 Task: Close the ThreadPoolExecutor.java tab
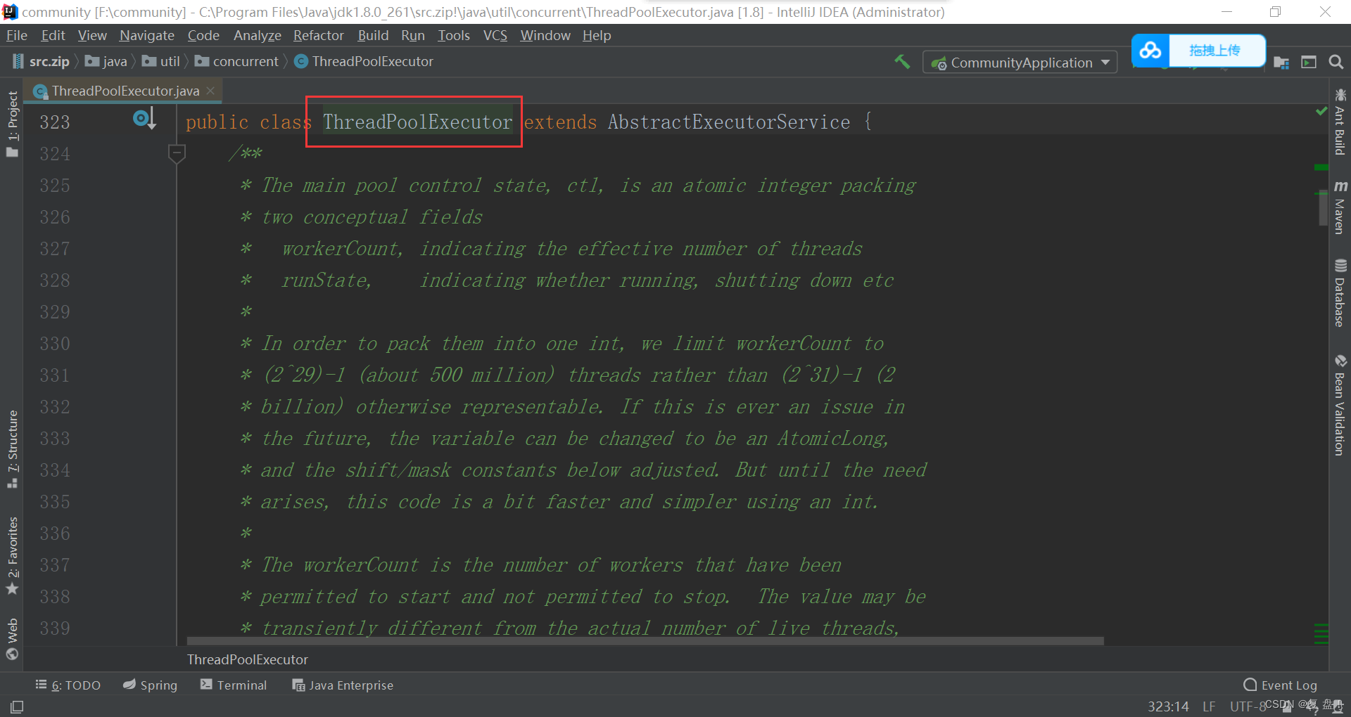coord(210,90)
